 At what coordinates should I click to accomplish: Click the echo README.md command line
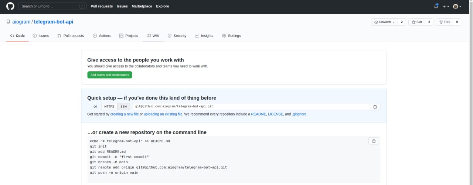point(130,141)
